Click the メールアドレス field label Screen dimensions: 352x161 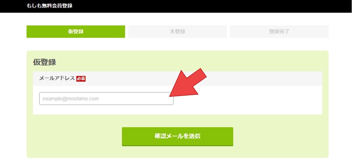(57, 78)
